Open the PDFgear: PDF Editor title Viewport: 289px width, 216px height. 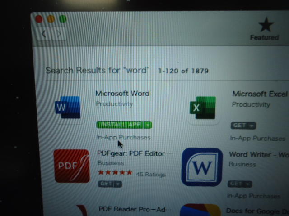[131, 153]
